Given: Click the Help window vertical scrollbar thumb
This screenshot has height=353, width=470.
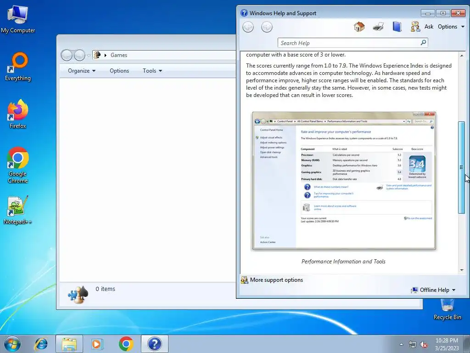Looking at the screenshot, I should pos(462,167).
